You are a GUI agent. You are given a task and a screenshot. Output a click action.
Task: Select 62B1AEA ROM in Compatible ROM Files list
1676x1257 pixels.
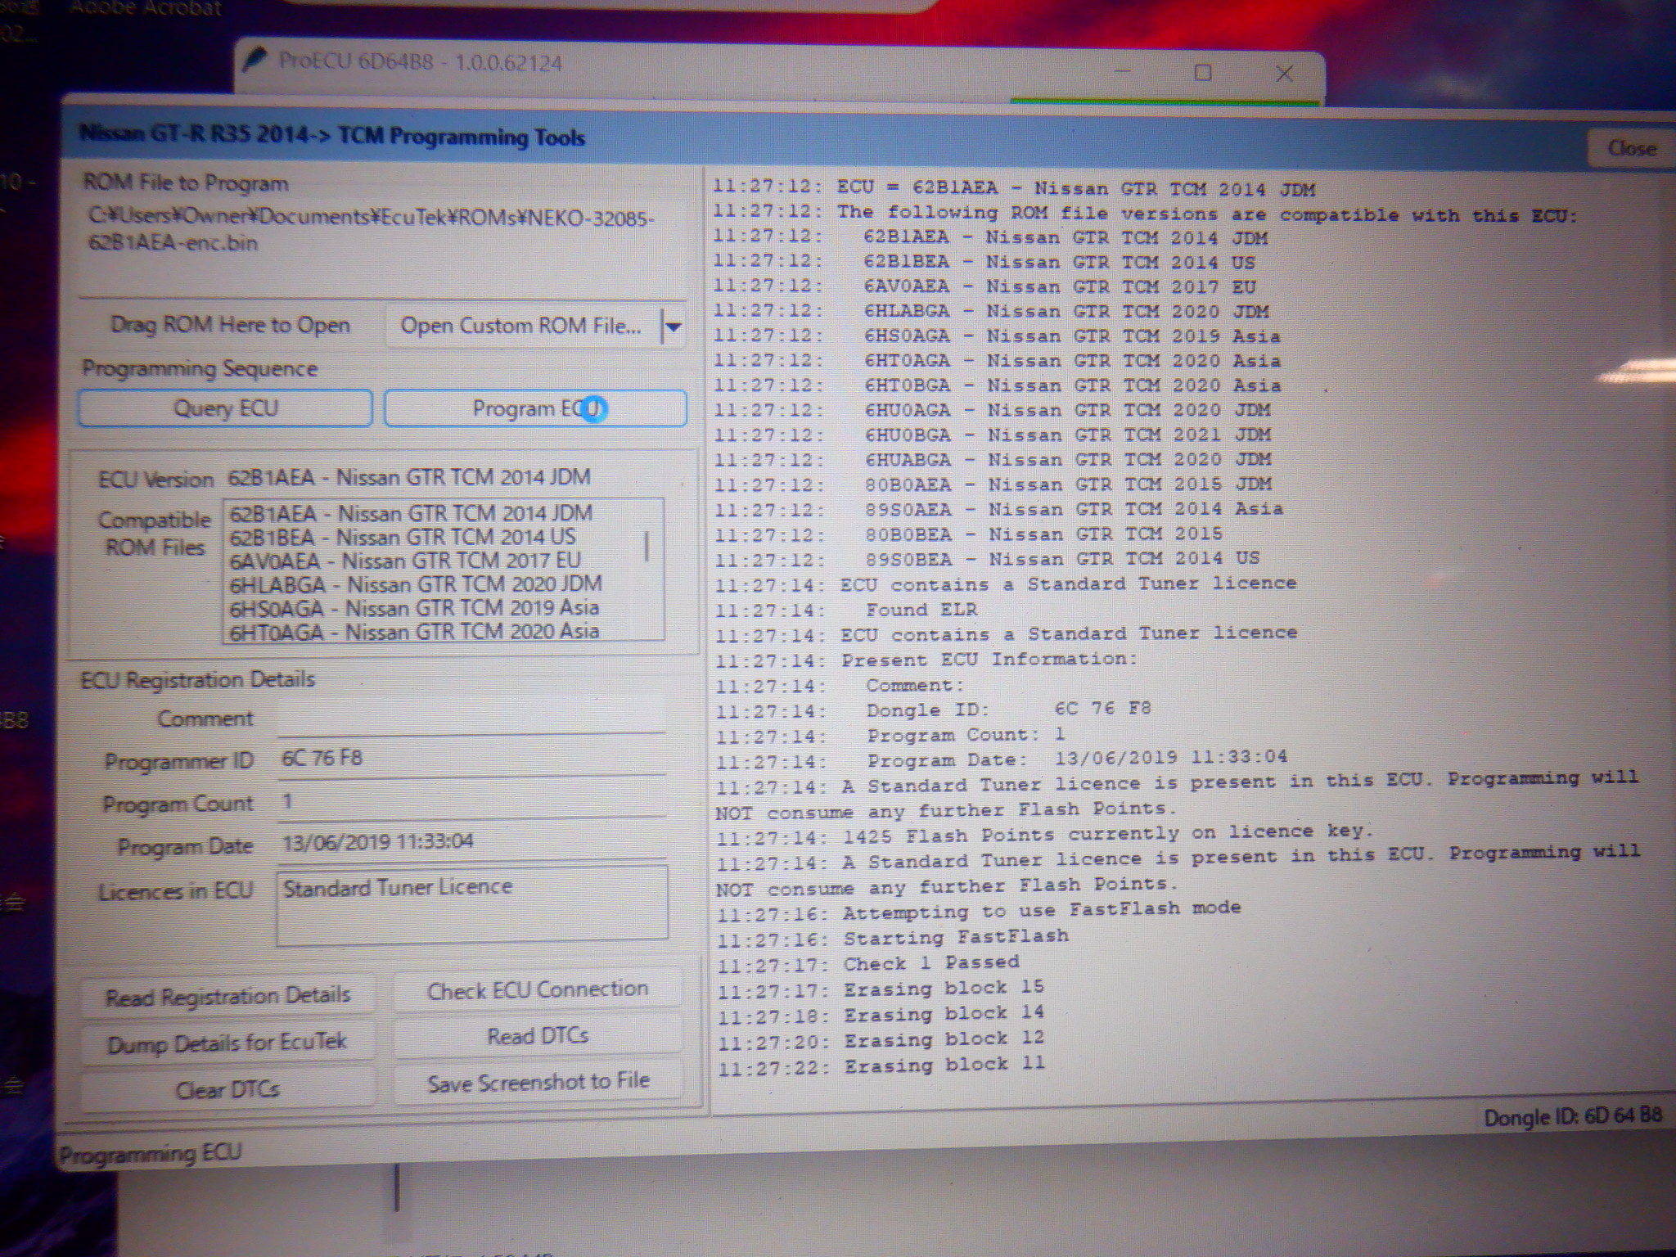[x=411, y=513]
